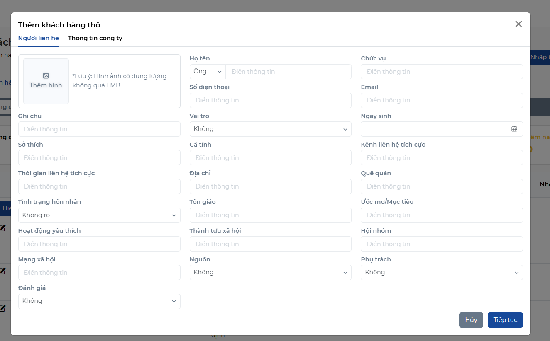Switch to the Thông tin công ty tab
The image size is (550, 341).
click(x=95, y=38)
